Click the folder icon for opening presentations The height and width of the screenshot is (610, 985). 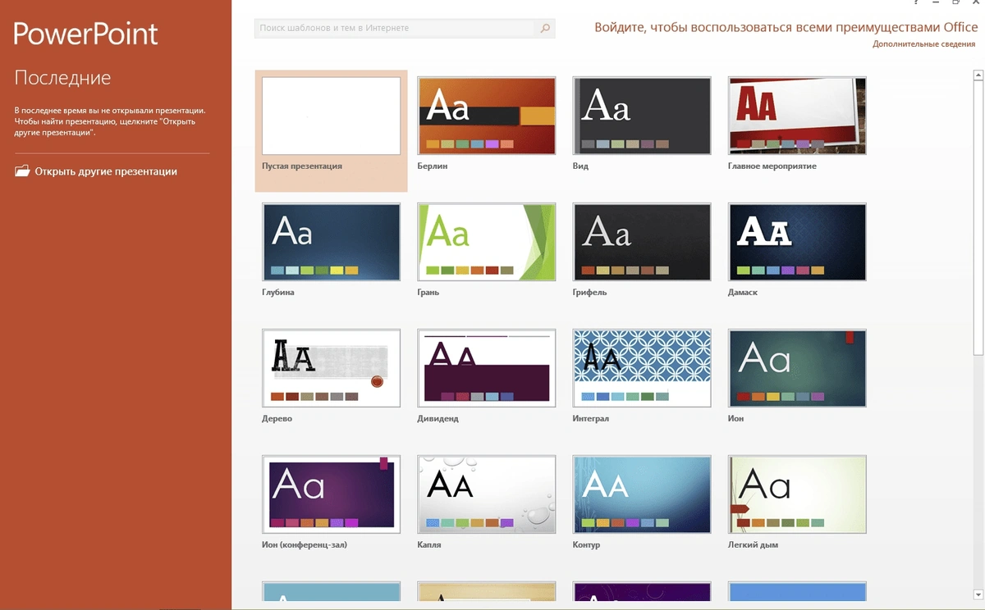click(22, 171)
